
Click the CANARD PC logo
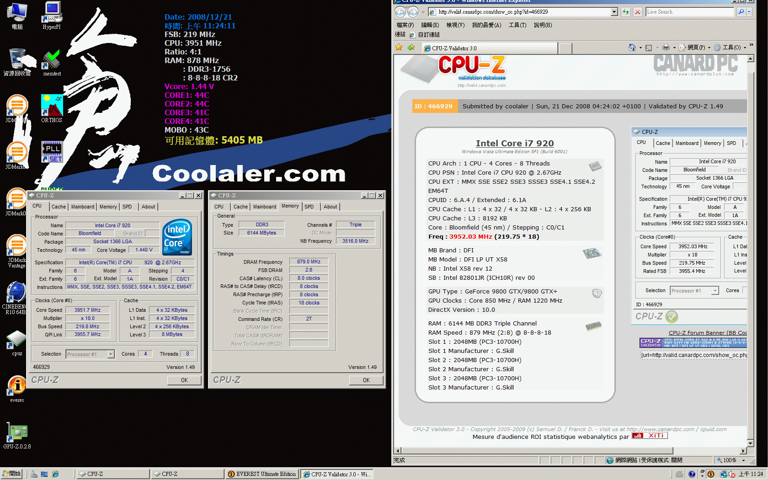695,65
